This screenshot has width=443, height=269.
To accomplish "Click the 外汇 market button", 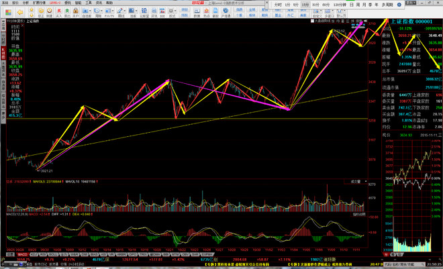I will tap(291, 15).
